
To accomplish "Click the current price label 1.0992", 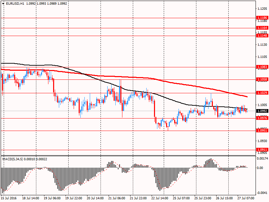I will (262, 111).
